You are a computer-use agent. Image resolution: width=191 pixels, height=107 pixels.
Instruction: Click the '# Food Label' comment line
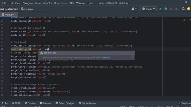(19, 42)
